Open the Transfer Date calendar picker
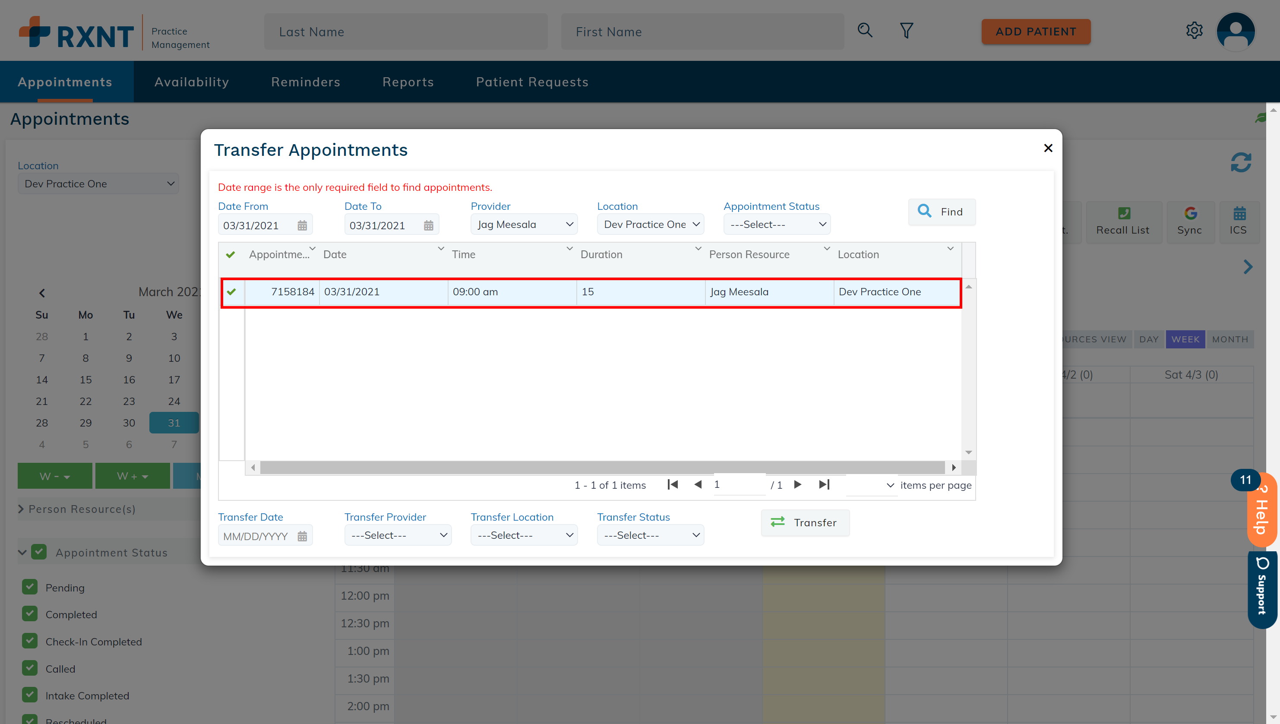 (302, 537)
